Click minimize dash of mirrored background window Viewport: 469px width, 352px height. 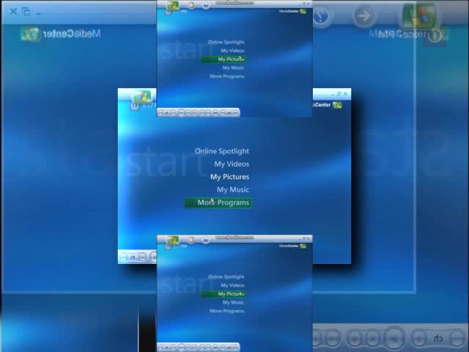(x=38, y=13)
